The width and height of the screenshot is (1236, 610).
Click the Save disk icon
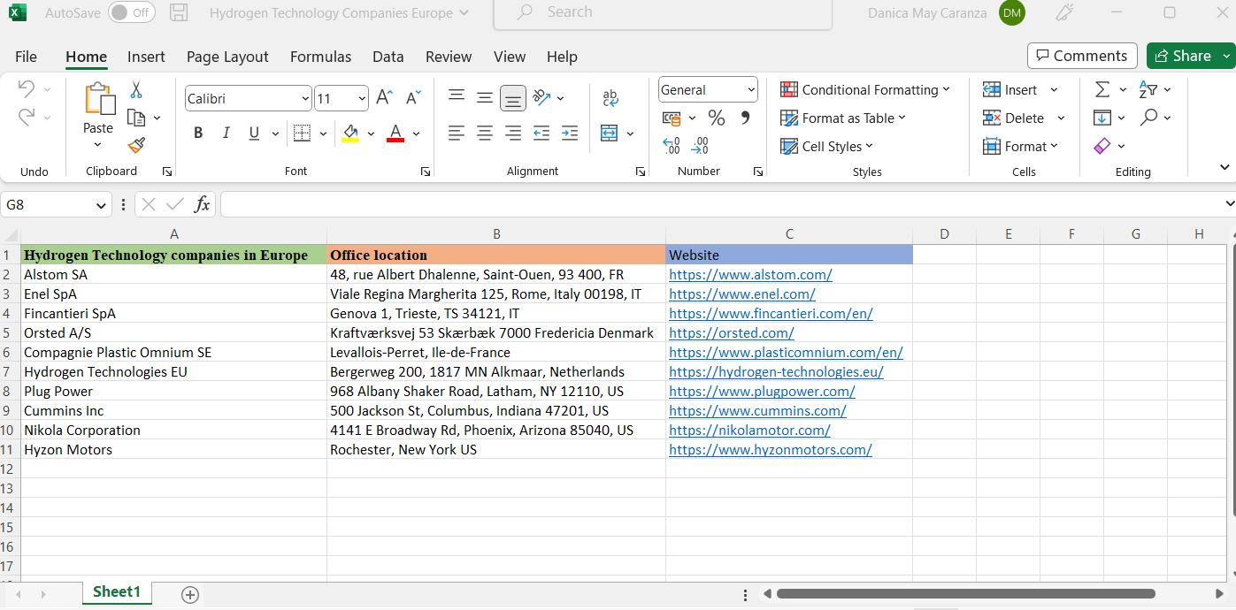click(179, 13)
